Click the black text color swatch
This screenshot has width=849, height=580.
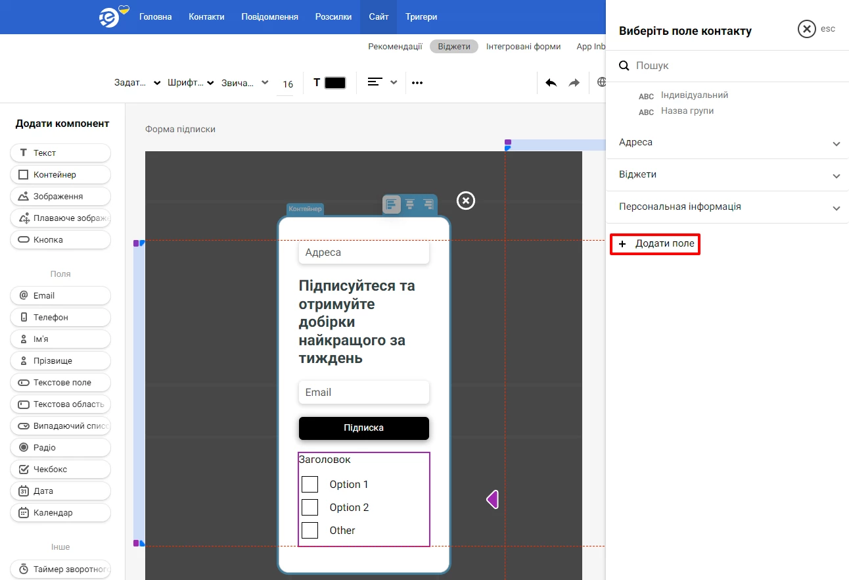tap(335, 83)
